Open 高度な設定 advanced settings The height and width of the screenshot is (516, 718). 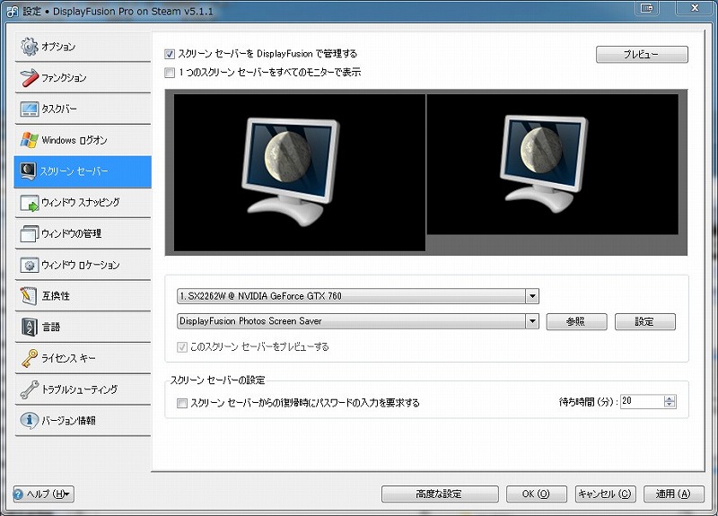coord(440,494)
